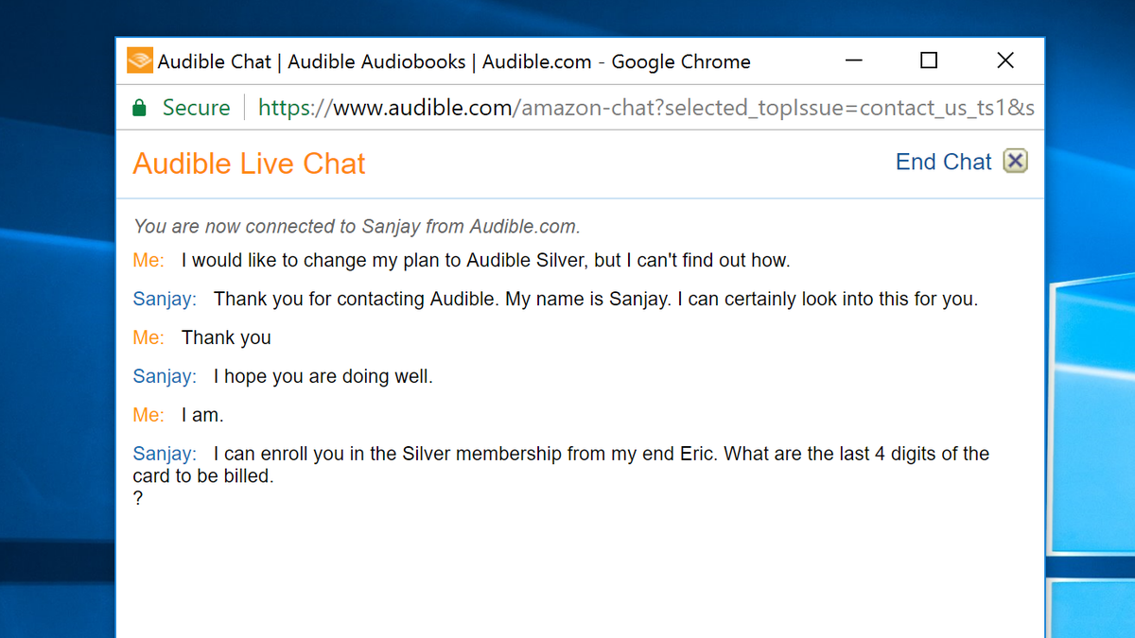This screenshot has height=638, width=1135.
Task: Click the 'I am.' reply
Action: point(202,415)
